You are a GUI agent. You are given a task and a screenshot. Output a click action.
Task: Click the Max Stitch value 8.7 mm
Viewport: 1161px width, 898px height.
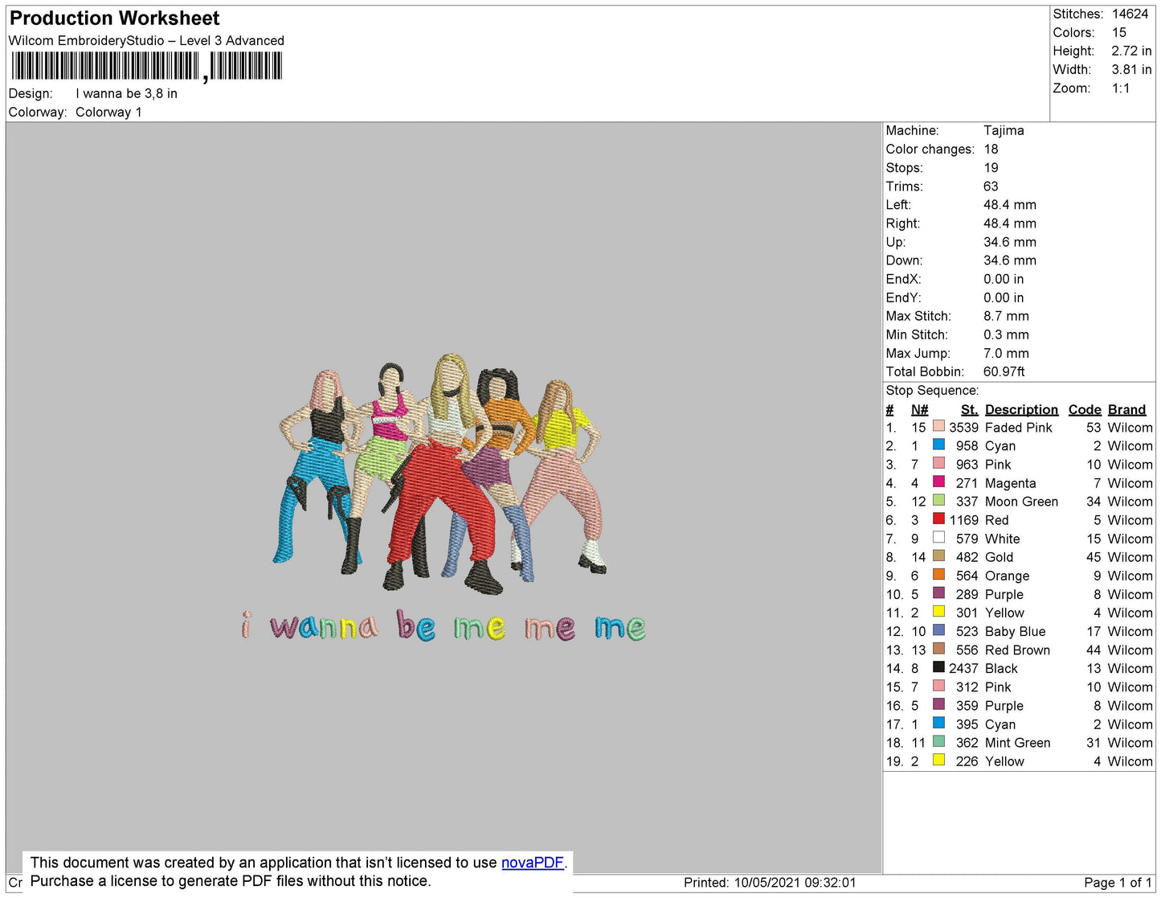1006,316
